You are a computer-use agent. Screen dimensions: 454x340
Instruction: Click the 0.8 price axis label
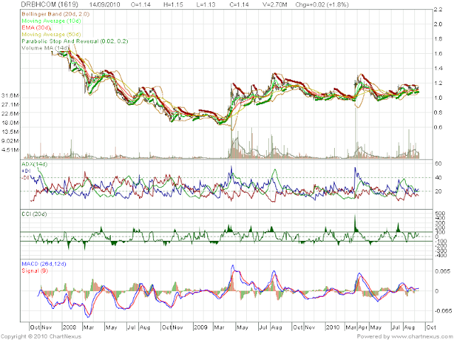438,113
